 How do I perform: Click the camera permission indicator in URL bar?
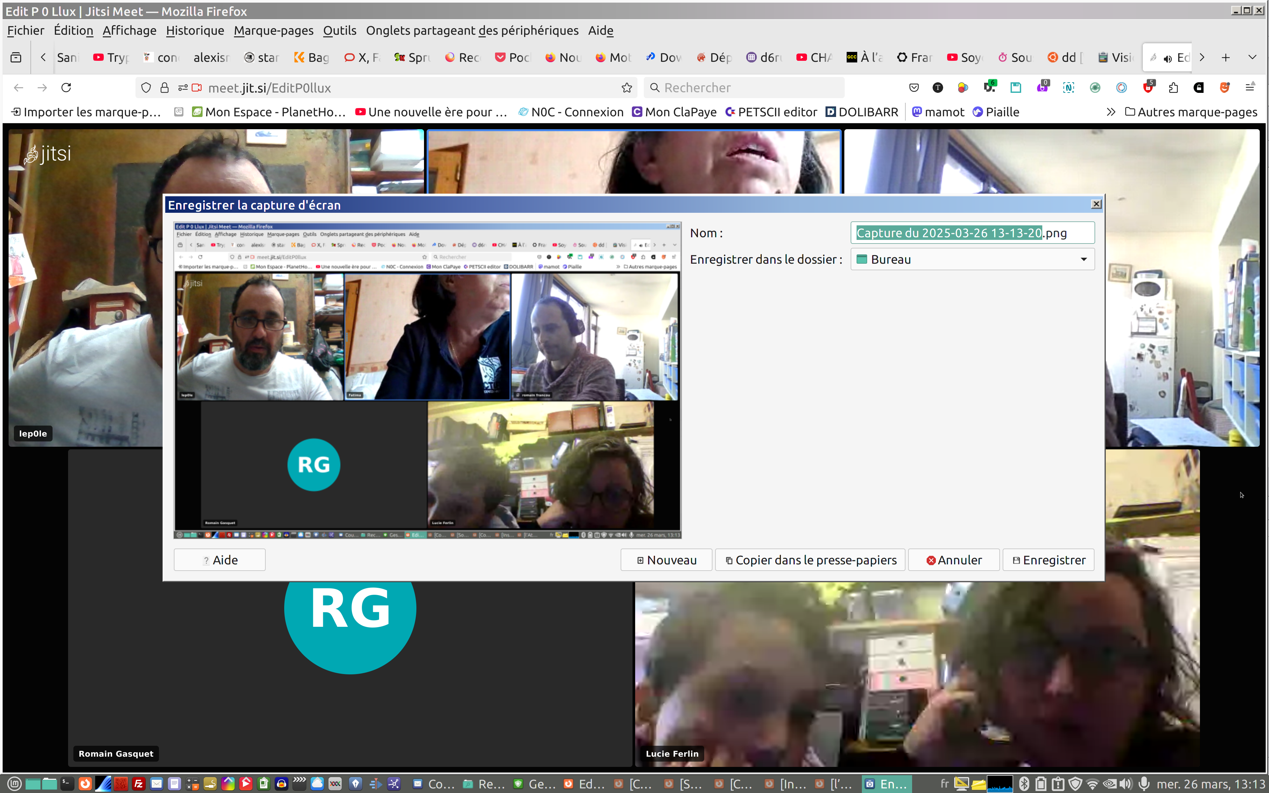[x=197, y=88]
